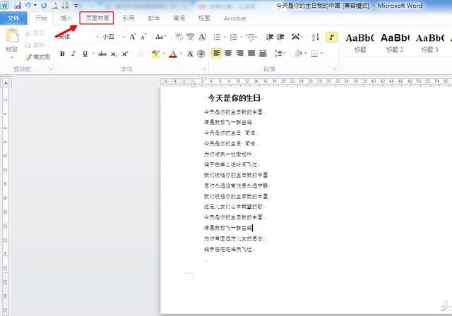This screenshot has width=452, height=316.
Task: Open the font name combo box showing 宋体
Action: [x=78, y=37]
